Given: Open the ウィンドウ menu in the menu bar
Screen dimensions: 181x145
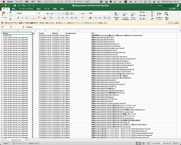Looking at the screenshot, I should pyautogui.click(x=78, y=2).
